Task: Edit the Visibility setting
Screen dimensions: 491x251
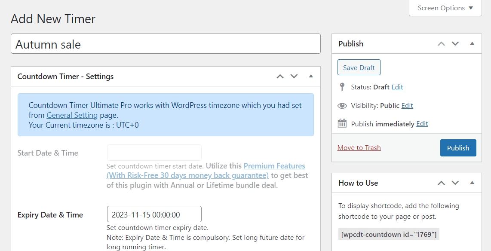Action: click(407, 105)
